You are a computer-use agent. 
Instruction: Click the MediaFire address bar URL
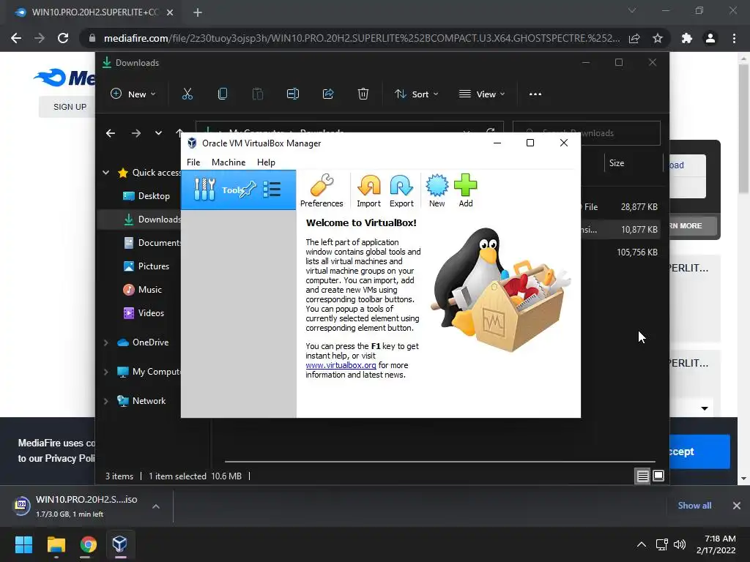[x=361, y=38]
